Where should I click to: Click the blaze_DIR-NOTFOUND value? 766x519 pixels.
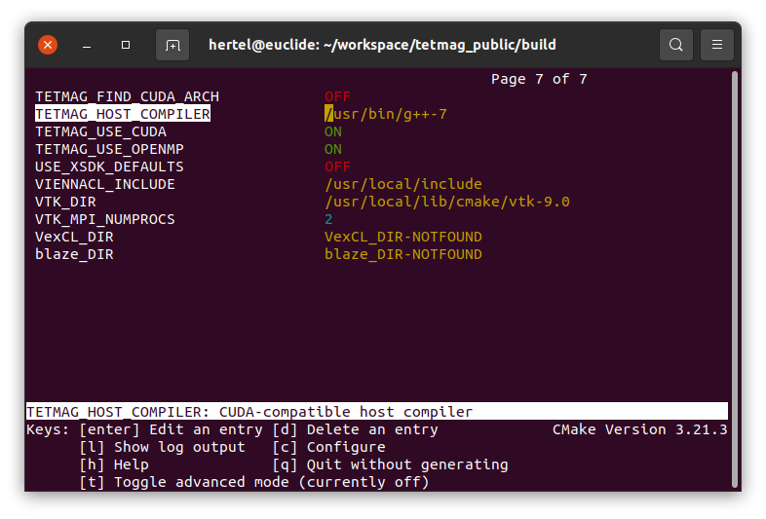pos(403,255)
